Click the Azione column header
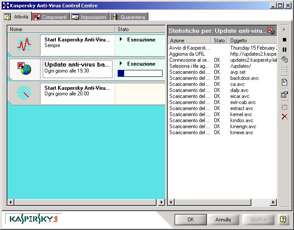Screen dimensions: 294x230 pyautogui.click(x=189, y=41)
